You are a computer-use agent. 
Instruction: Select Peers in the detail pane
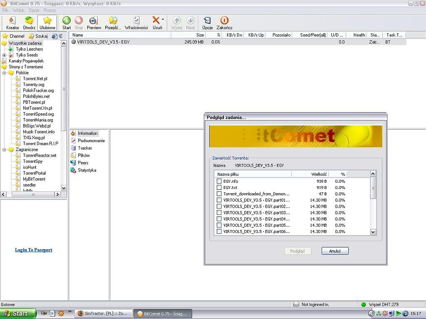coord(79,163)
